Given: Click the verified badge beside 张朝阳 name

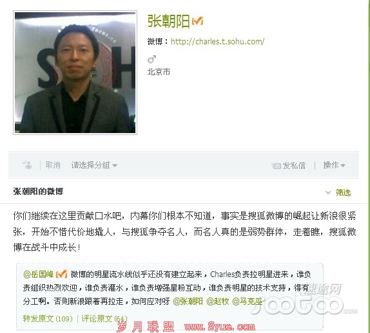Looking at the screenshot, I should (x=197, y=21).
